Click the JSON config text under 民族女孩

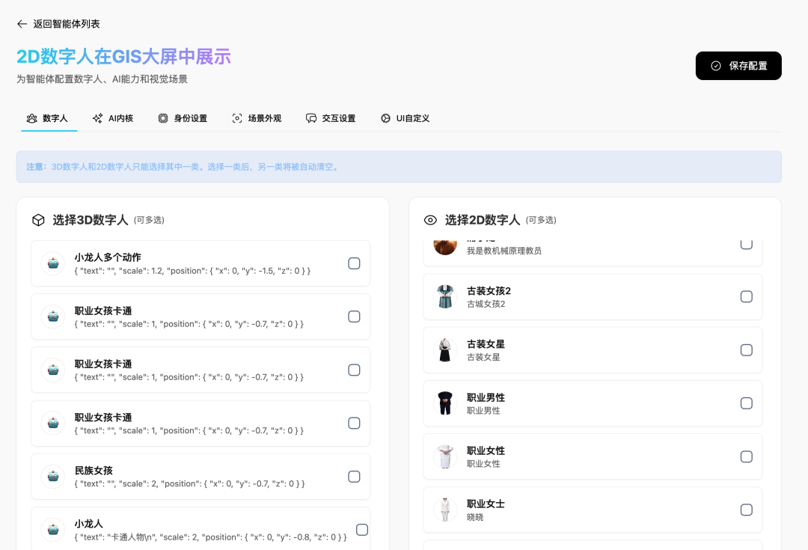(189, 484)
